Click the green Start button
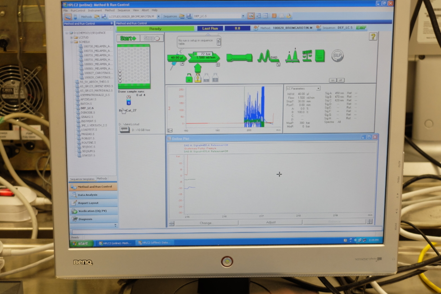 coord(128,38)
